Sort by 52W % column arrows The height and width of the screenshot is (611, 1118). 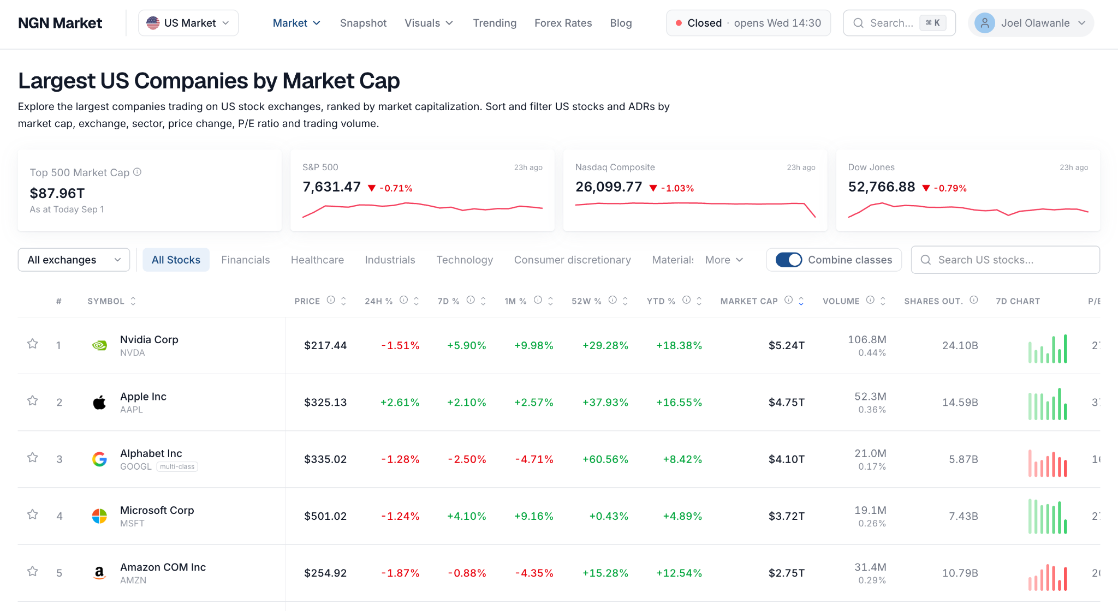tap(625, 301)
